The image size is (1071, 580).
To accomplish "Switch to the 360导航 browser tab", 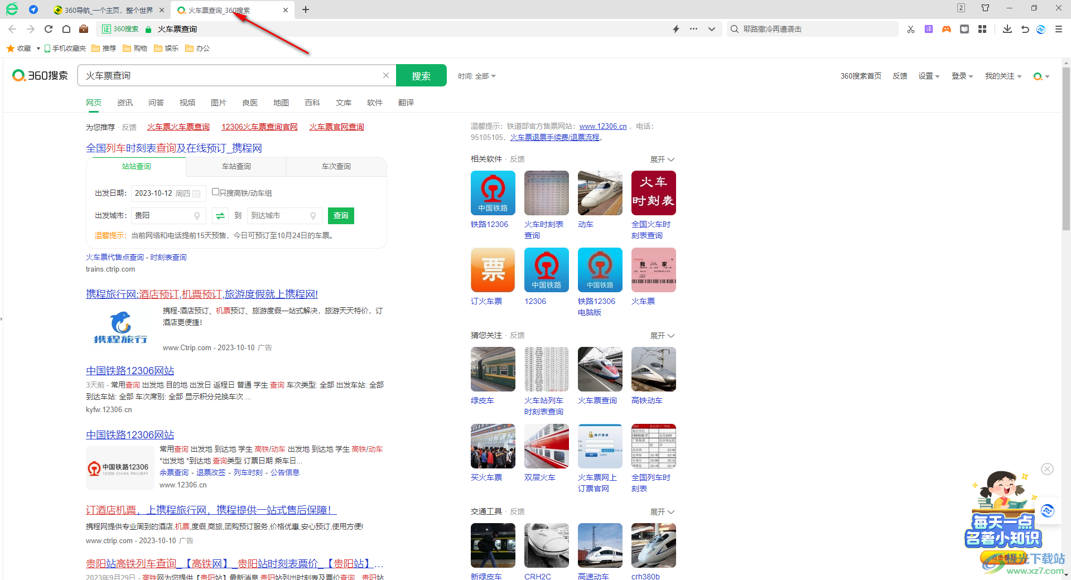I will (x=109, y=10).
